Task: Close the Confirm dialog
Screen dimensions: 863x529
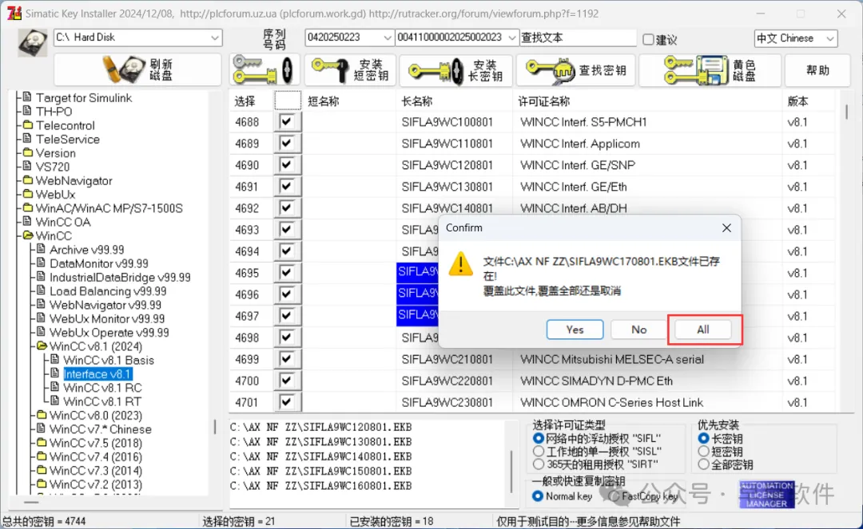Action: [726, 228]
